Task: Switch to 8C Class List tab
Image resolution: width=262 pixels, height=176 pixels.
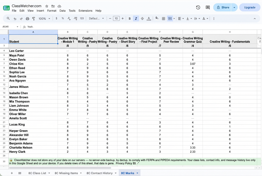Action: (37, 173)
